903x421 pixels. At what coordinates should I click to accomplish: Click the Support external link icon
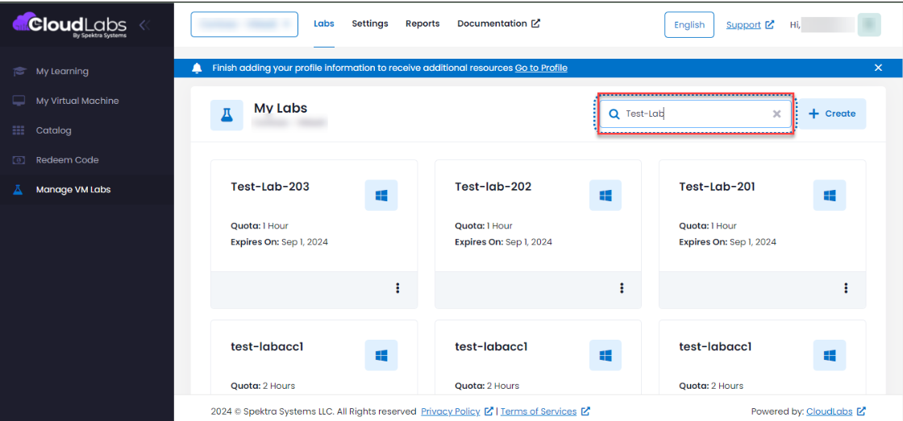click(x=769, y=25)
